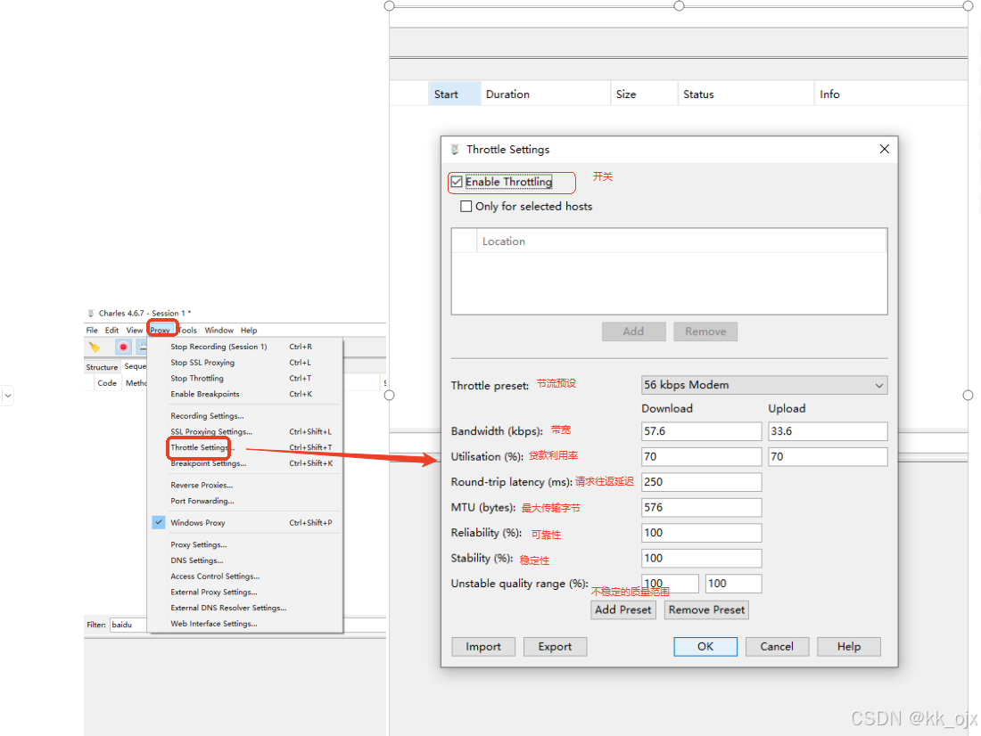Screen dimensions: 981x736
Task: Click the Charles app icon in main title bar
Action: pyautogui.click(x=91, y=314)
